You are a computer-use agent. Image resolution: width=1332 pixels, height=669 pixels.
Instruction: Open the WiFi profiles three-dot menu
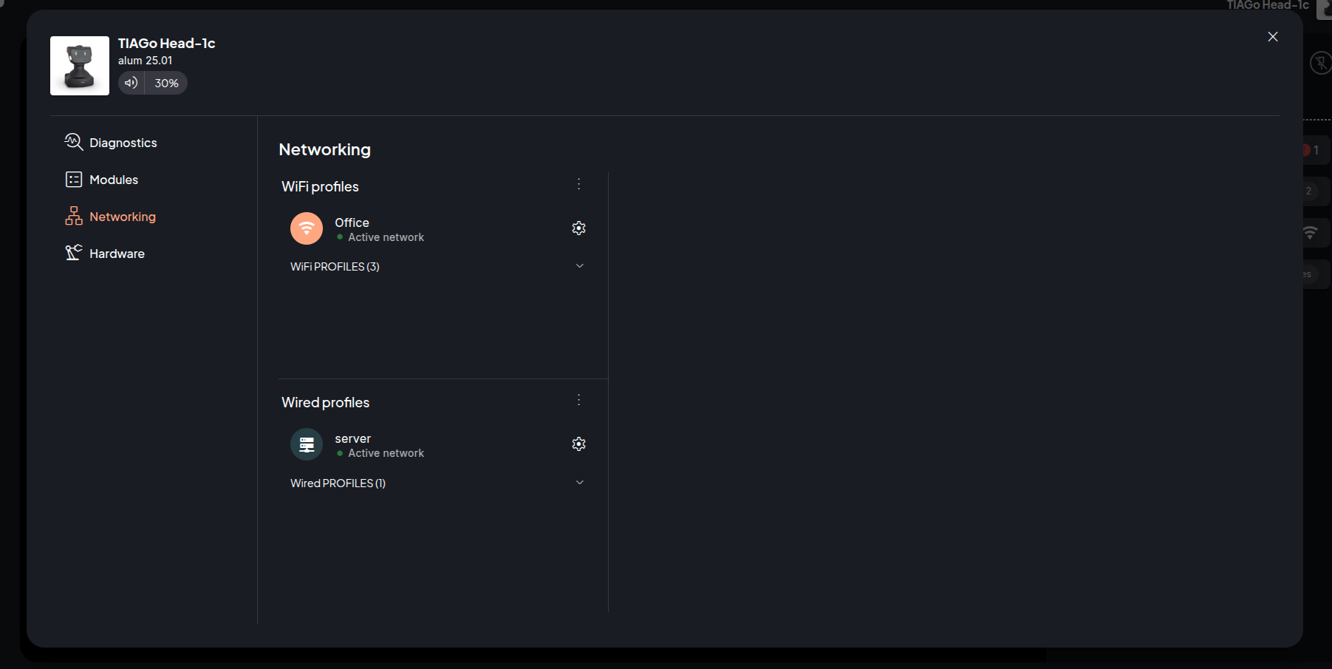coord(578,184)
